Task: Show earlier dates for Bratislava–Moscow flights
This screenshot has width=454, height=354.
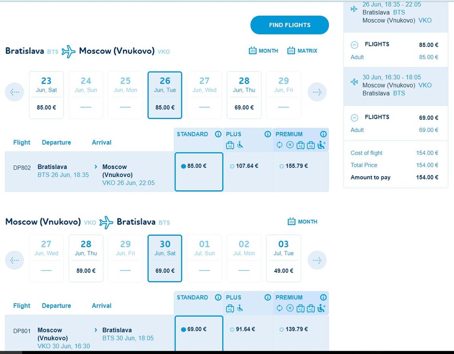Action: tap(15, 92)
